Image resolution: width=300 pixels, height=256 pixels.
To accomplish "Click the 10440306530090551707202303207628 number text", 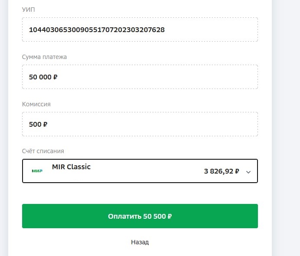I will [97, 30].
